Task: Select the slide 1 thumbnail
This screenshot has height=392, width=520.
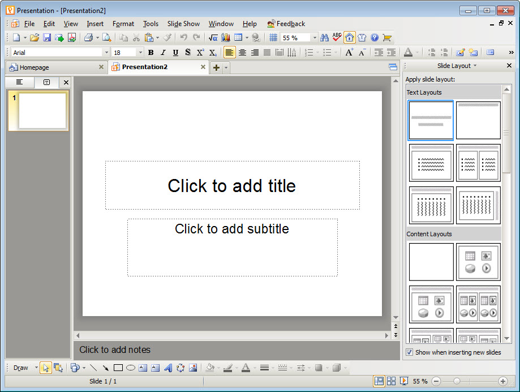Action: (42, 110)
